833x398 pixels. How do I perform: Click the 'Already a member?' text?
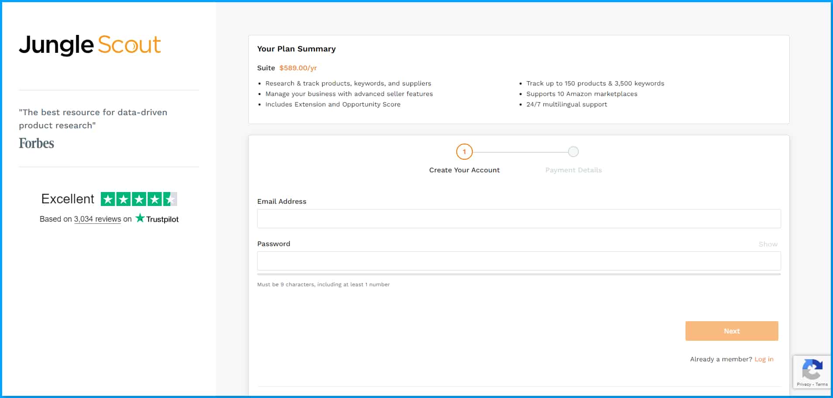coord(721,359)
